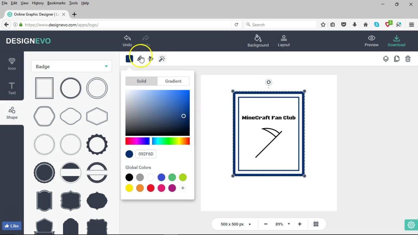Open a new browser tab

click(74, 14)
